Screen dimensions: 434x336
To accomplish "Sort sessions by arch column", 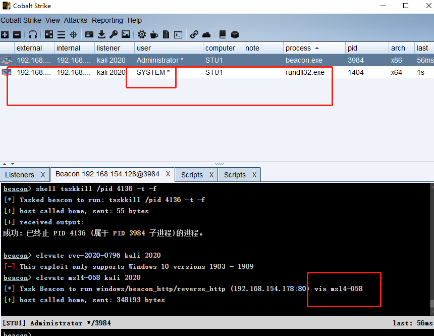I will [401, 48].
